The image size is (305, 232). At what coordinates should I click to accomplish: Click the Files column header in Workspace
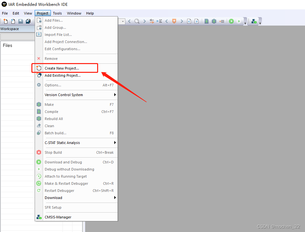point(7,46)
